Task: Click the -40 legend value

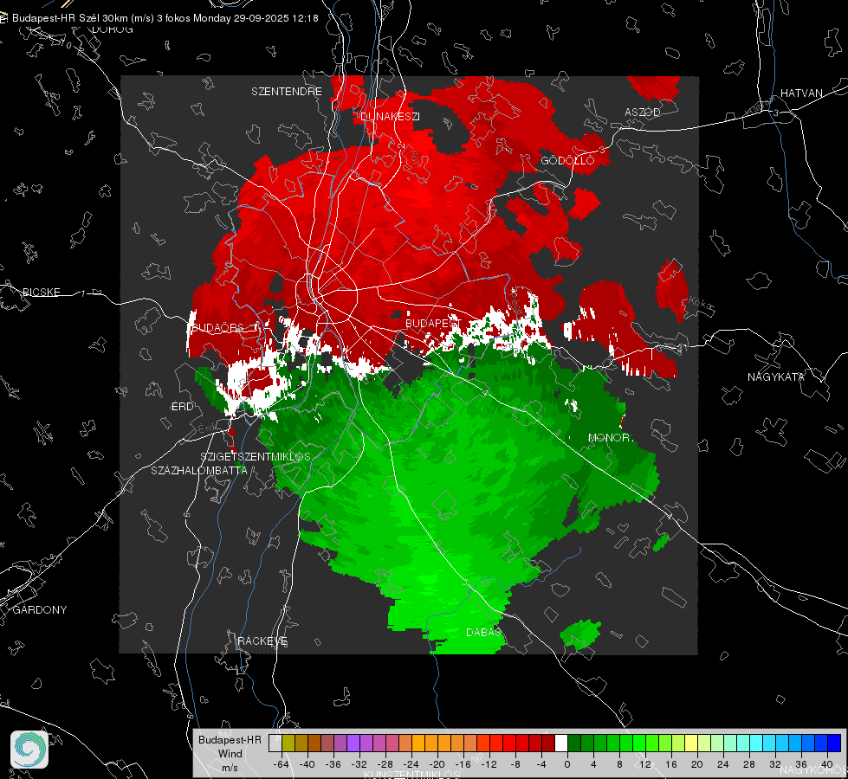Action: pos(307,764)
